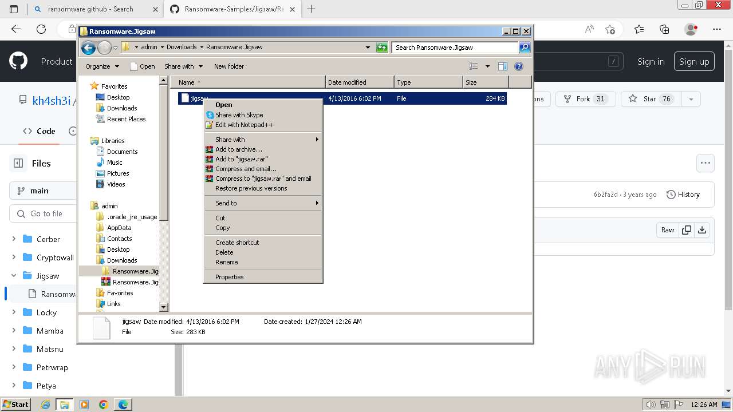Click the Go to file search field

pyautogui.click(x=43, y=213)
